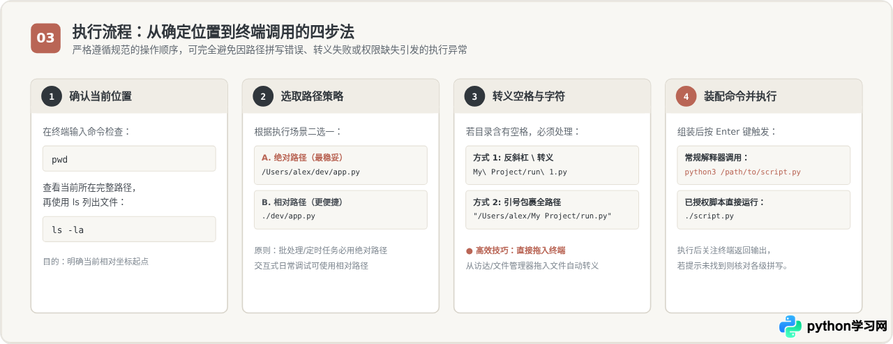This screenshot has width=893, height=344.
Task: Click the line "原则：批处理/定时任务必用绝对路径"
Action: point(321,250)
